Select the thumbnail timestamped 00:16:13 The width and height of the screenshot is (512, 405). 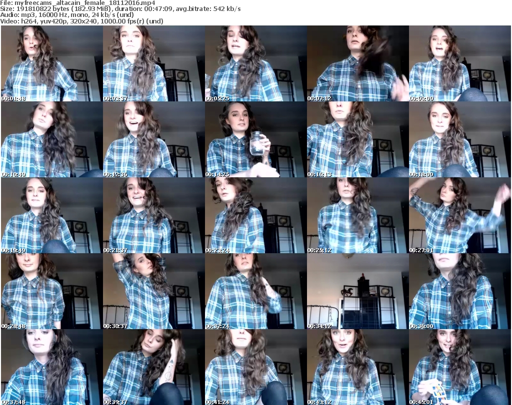(358, 139)
